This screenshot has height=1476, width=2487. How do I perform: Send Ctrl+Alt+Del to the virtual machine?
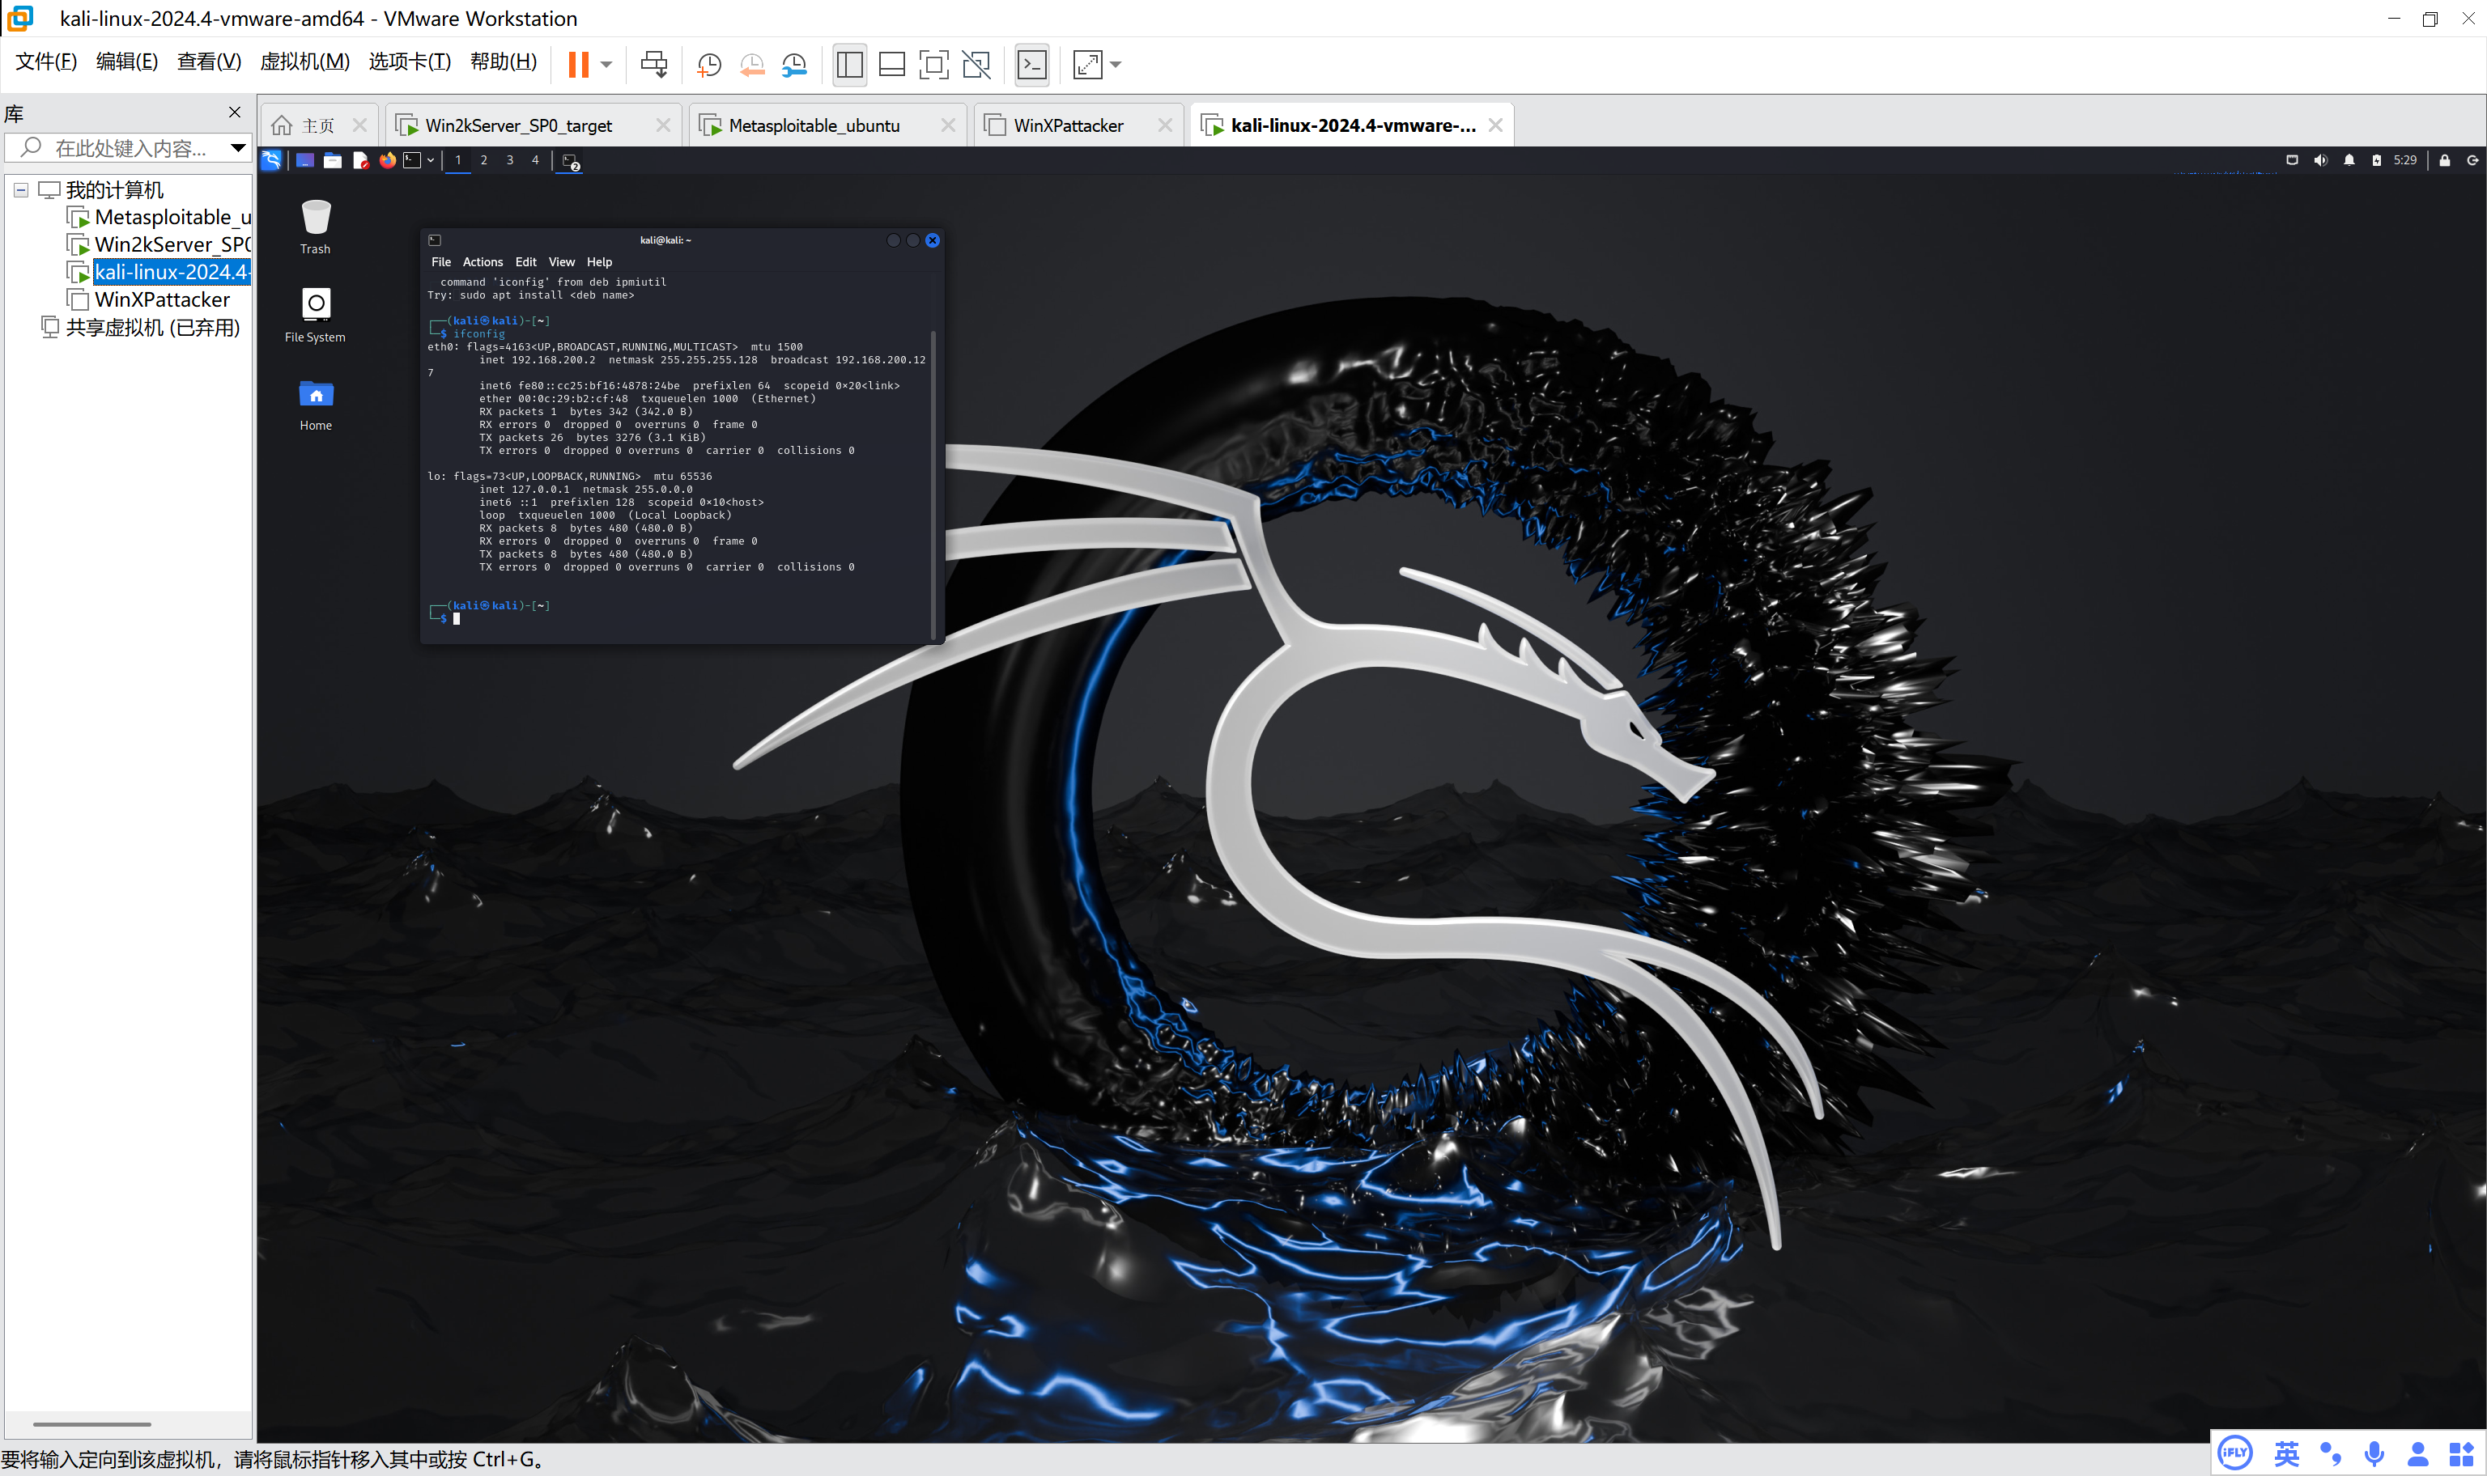653,66
